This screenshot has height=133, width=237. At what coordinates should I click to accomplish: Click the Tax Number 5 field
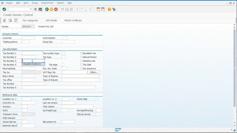(59, 88)
